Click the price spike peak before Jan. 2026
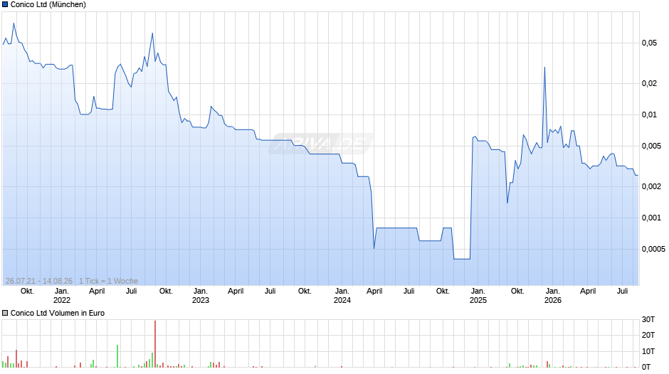The image size is (669, 374). click(545, 68)
